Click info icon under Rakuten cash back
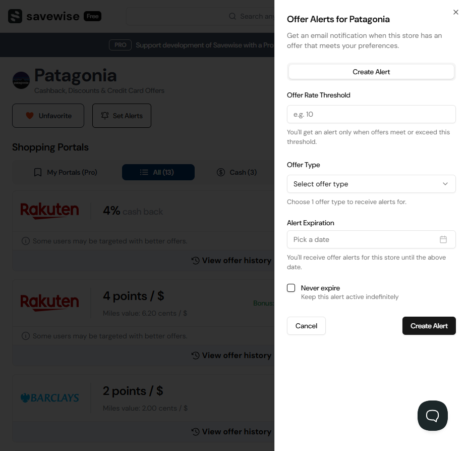 (26, 241)
